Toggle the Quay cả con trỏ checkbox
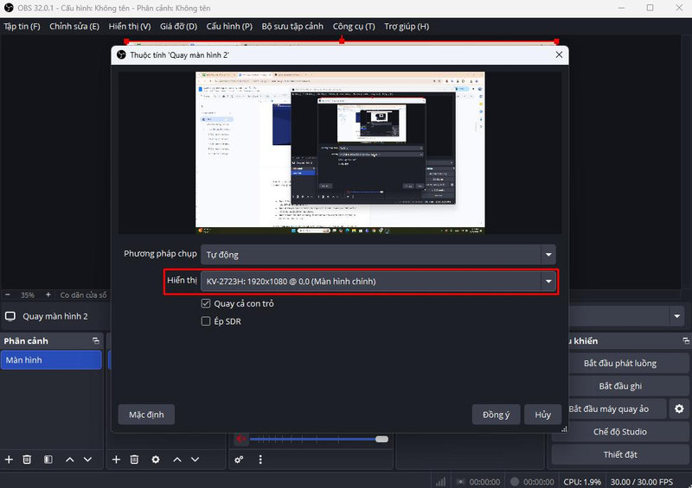The width and height of the screenshot is (692, 488). (x=206, y=303)
